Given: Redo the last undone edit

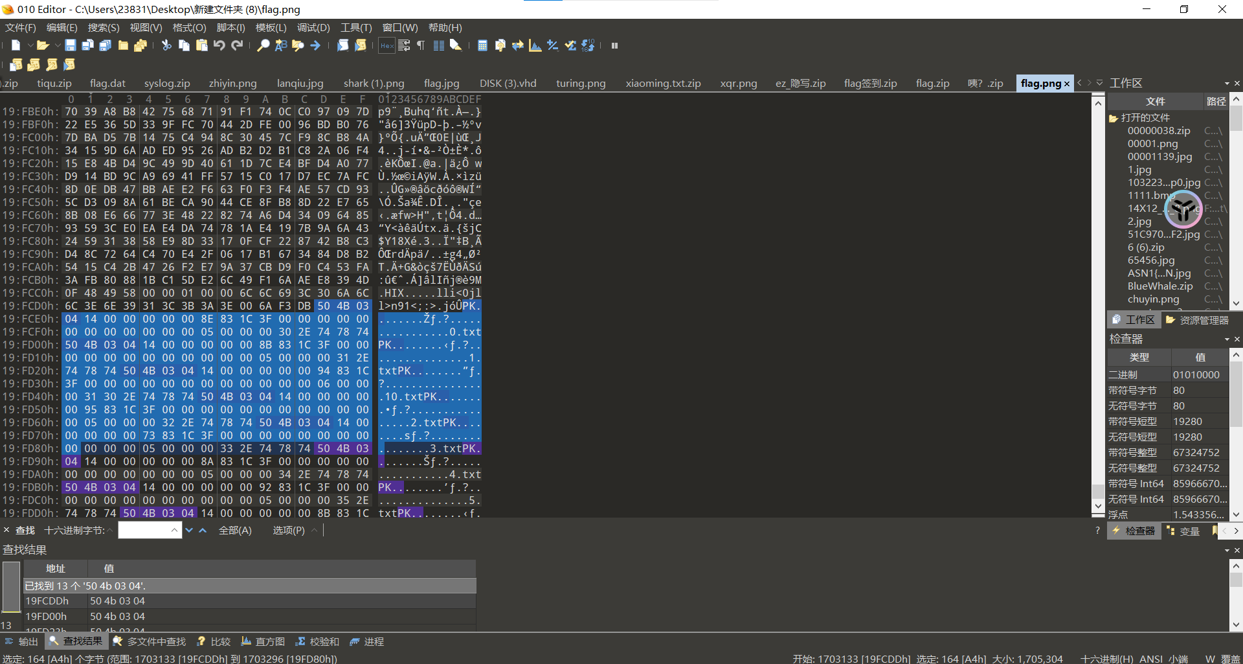Looking at the screenshot, I should [237, 45].
